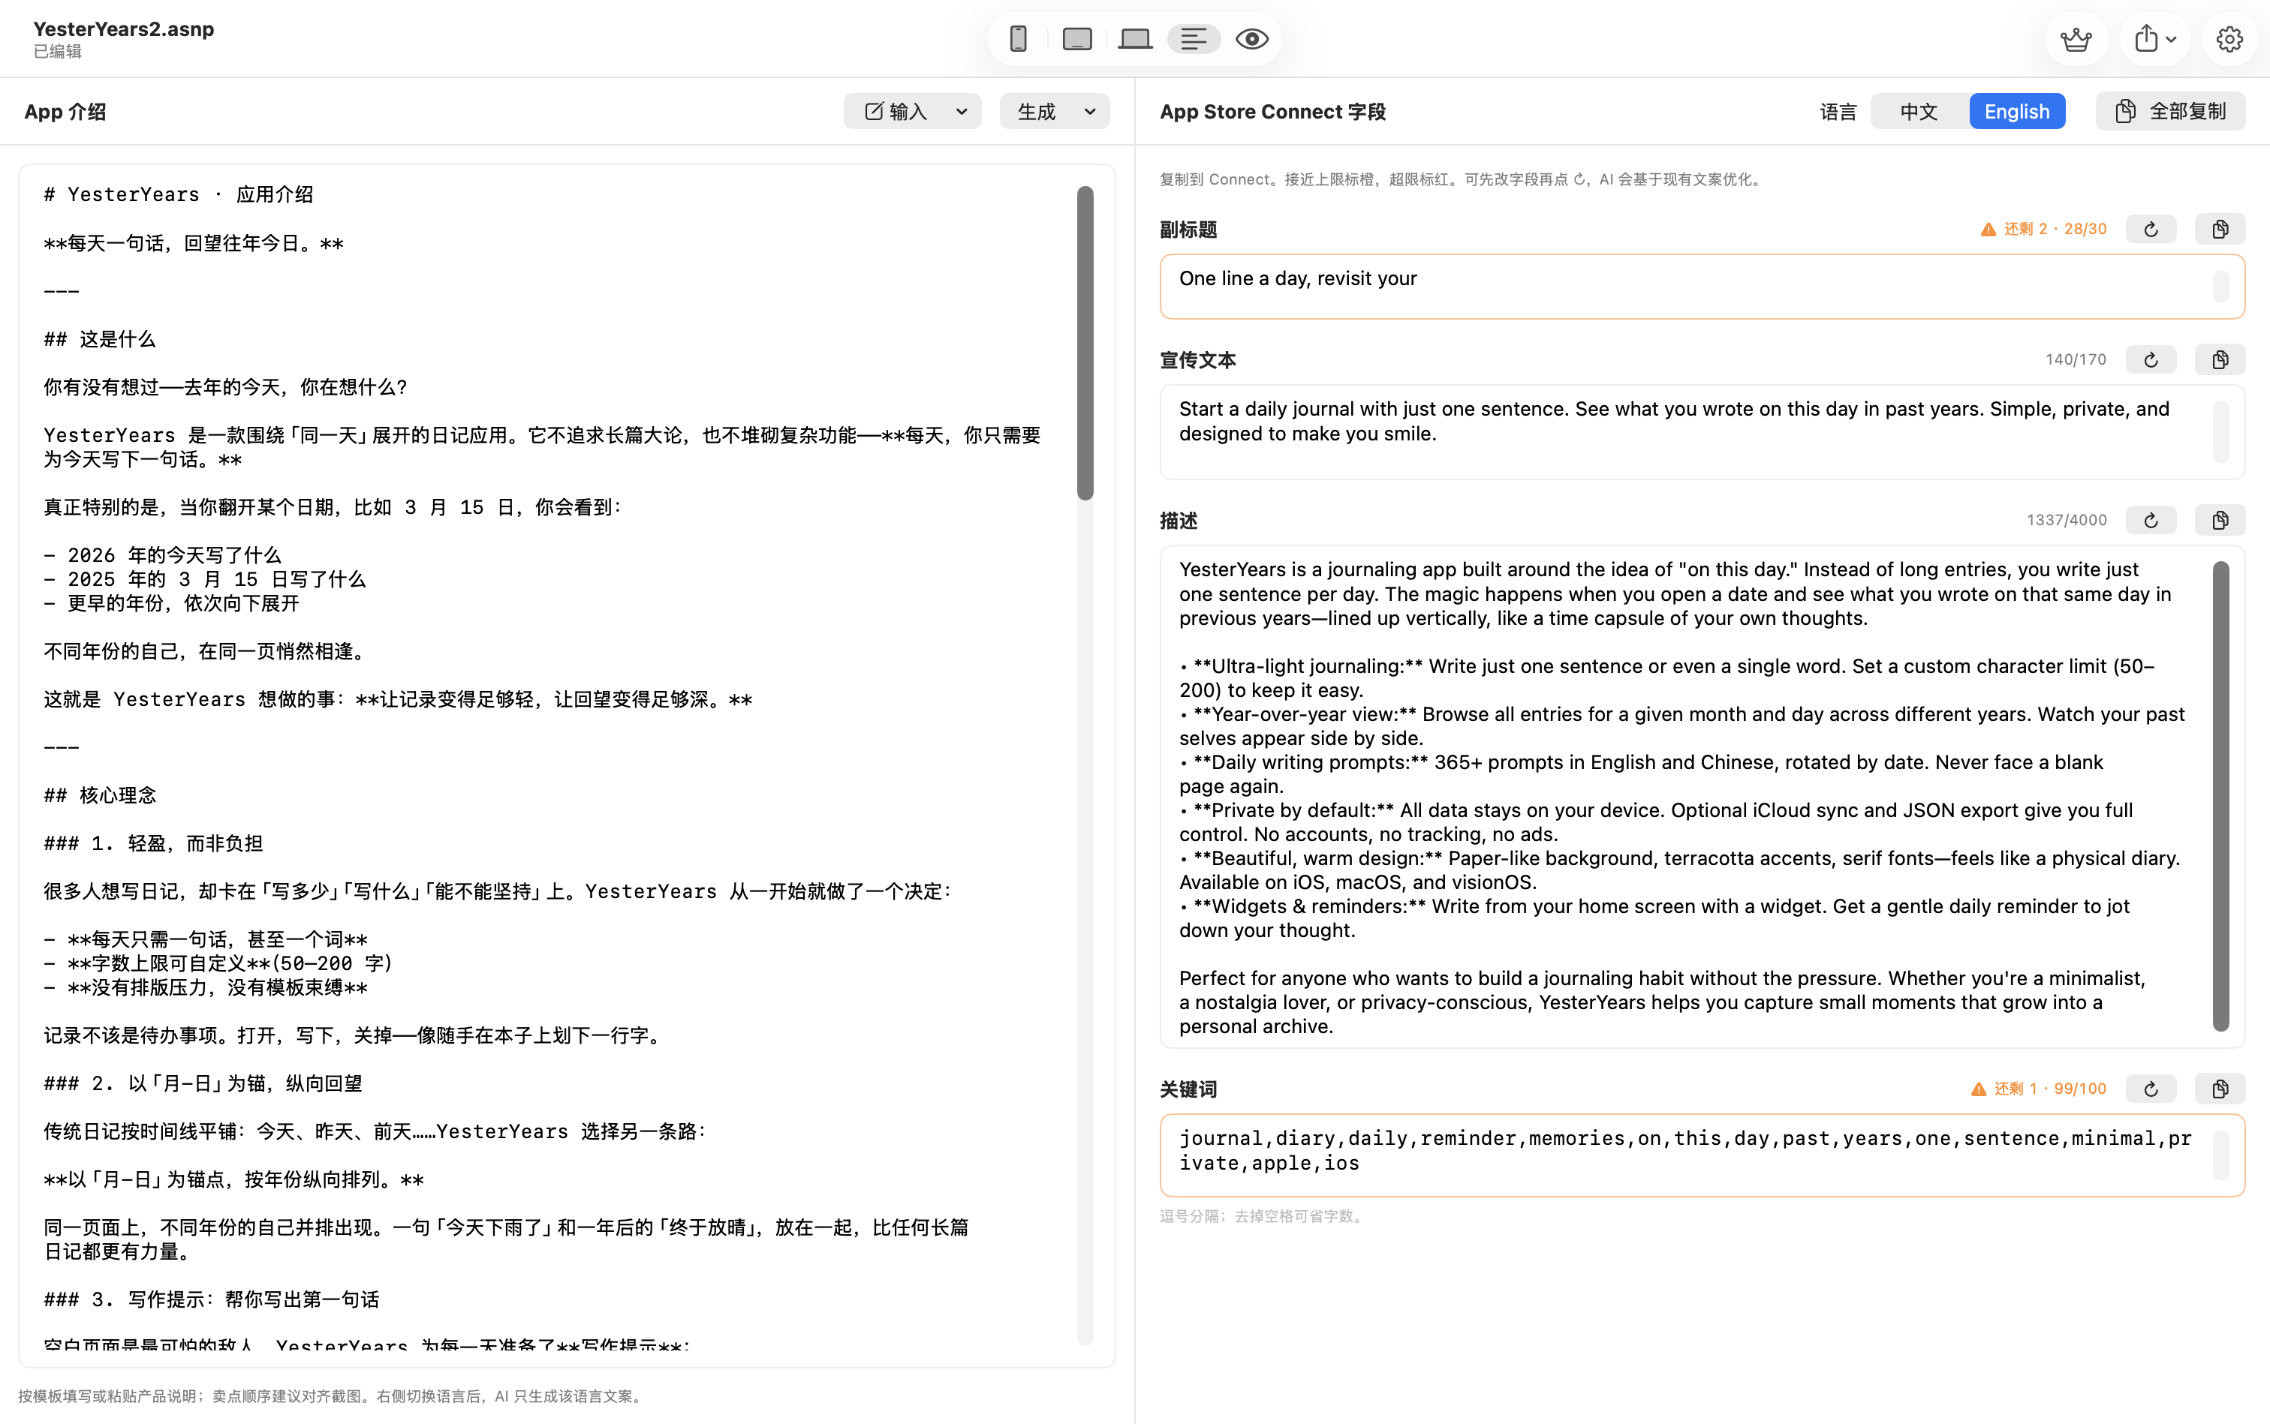Open the settings gear
This screenshot has height=1424, width=2270.
(2229, 38)
